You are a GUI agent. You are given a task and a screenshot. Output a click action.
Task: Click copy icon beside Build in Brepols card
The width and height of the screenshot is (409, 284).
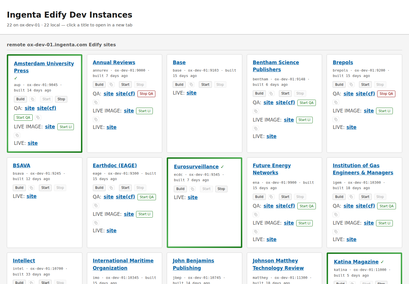(x=351, y=85)
